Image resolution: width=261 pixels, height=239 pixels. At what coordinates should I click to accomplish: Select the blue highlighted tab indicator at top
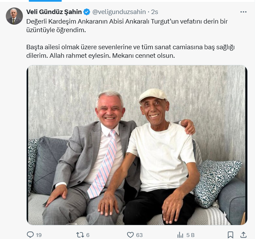(x=45, y=1)
